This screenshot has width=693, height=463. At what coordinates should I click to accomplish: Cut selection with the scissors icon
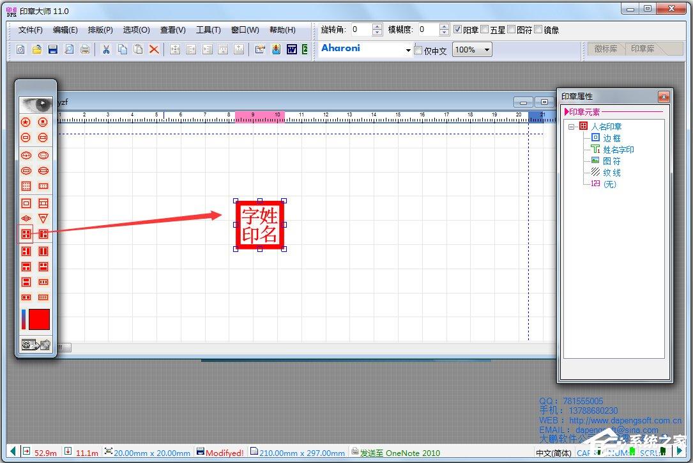click(x=106, y=50)
